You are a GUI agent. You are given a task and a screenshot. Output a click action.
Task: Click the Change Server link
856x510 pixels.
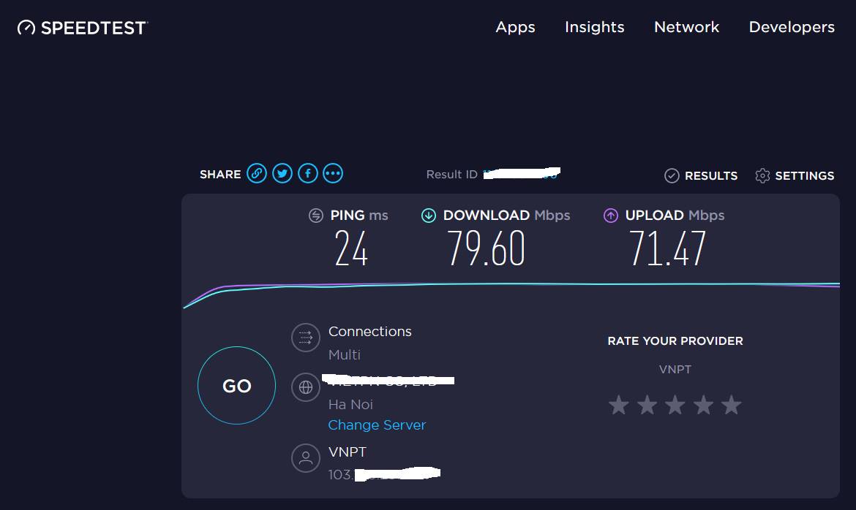click(x=377, y=425)
